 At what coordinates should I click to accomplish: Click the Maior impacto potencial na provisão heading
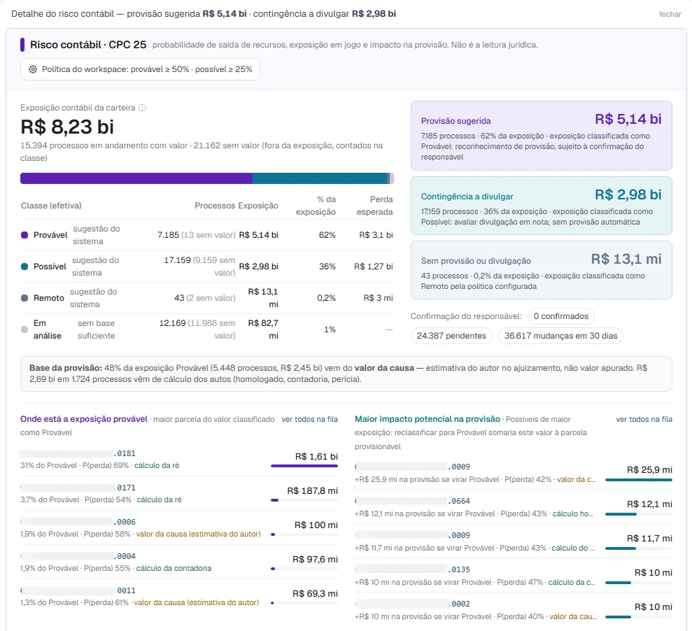point(428,419)
